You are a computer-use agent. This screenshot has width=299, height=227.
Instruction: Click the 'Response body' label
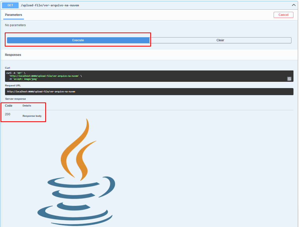click(32, 116)
